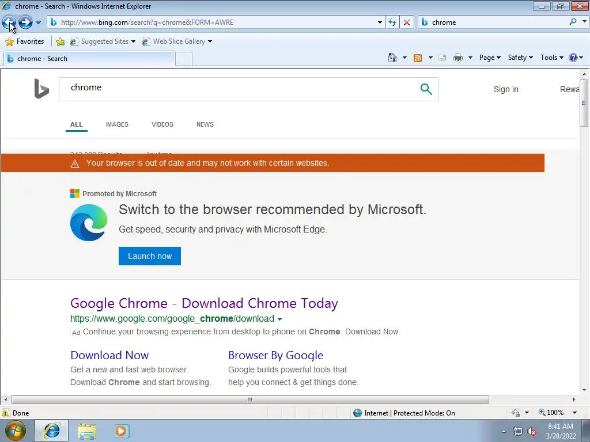Click the status bar warning icon
This screenshot has height=442, width=590.
pos(6,413)
